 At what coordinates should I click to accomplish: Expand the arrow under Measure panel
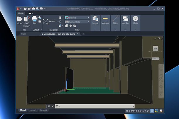coord(105,30)
